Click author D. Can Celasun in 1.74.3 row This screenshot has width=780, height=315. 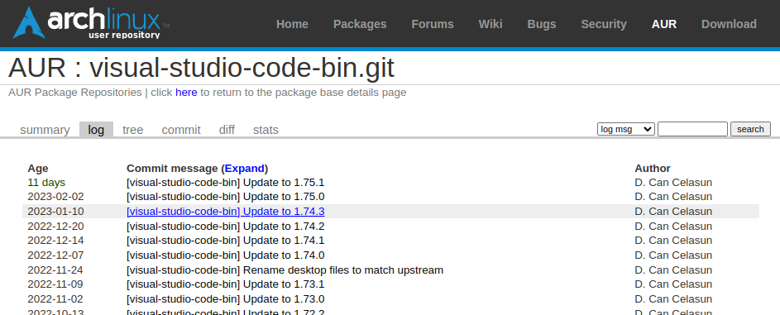pyautogui.click(x=673, y=211)
